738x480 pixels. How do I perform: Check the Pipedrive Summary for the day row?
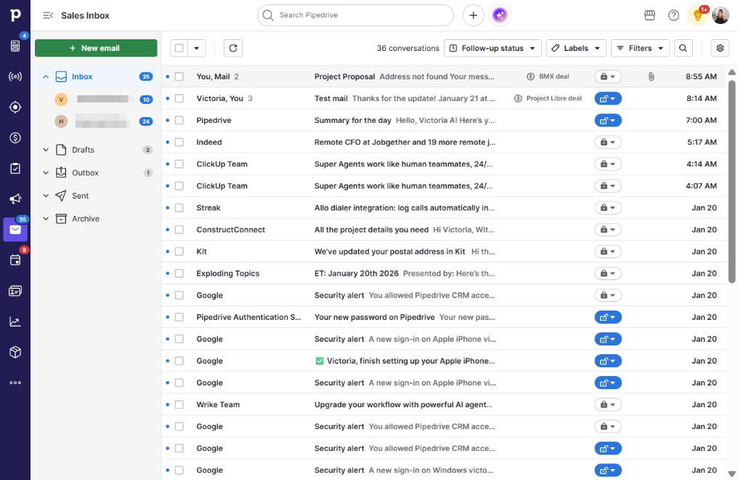(179, 120)
